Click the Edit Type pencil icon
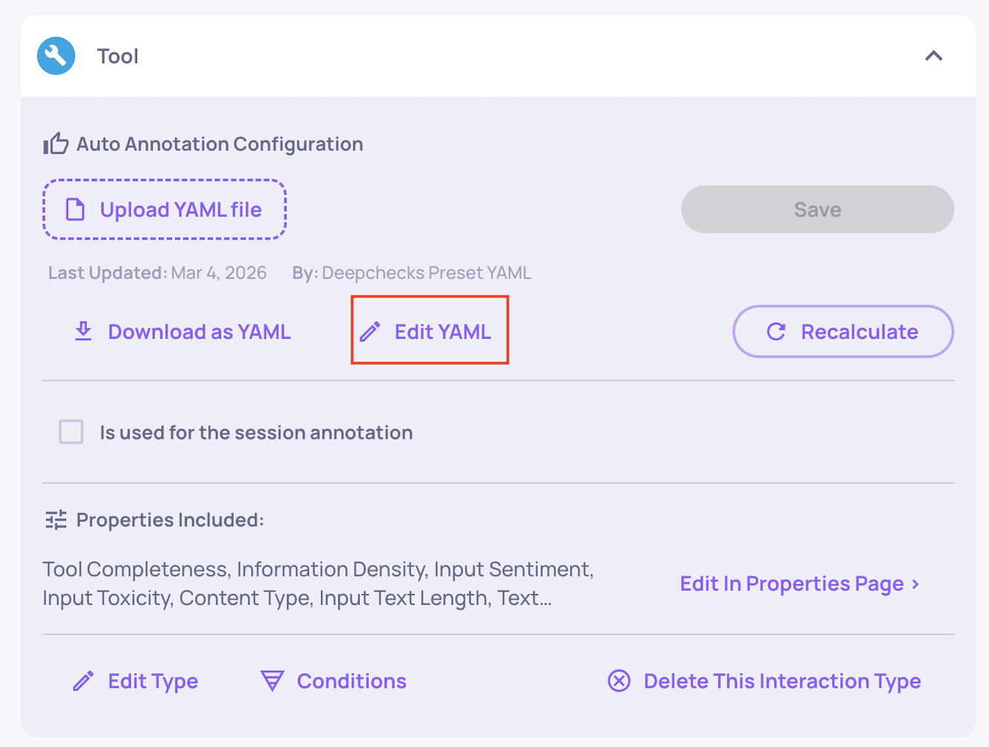 [84, 681]
